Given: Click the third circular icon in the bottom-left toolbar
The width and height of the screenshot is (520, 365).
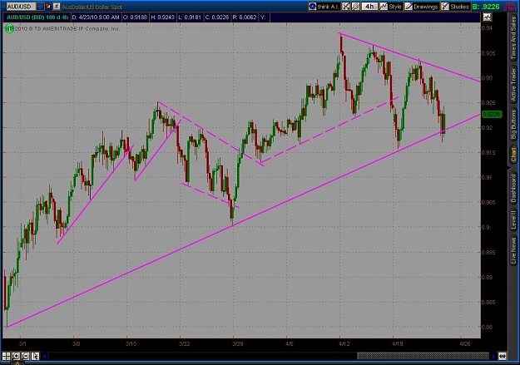Looking at the screenshot, I should point(25,356).
